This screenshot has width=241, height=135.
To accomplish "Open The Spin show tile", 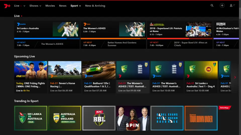I will point(133,118).
